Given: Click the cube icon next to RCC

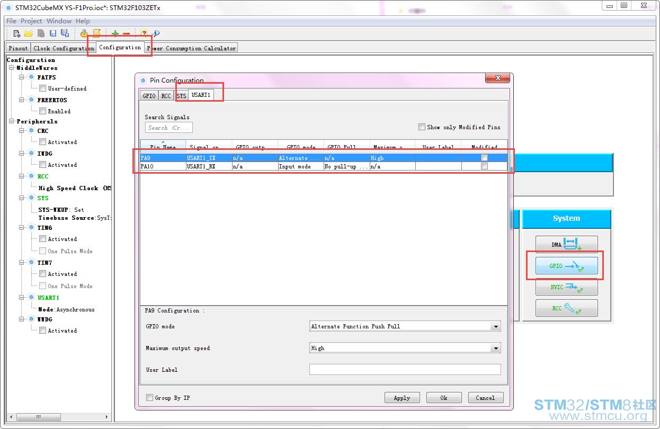Looking at the screenshot, I should coord(31,176).
